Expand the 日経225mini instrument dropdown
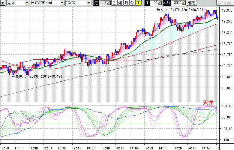The image size is (234, 150). tap(62, 3)
